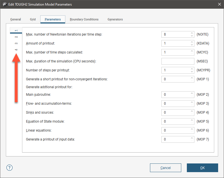Go to the Boundary Conditions tab
Image resolution: width=224 pixels, height=178 pixels.
click(x=84, y=19)
